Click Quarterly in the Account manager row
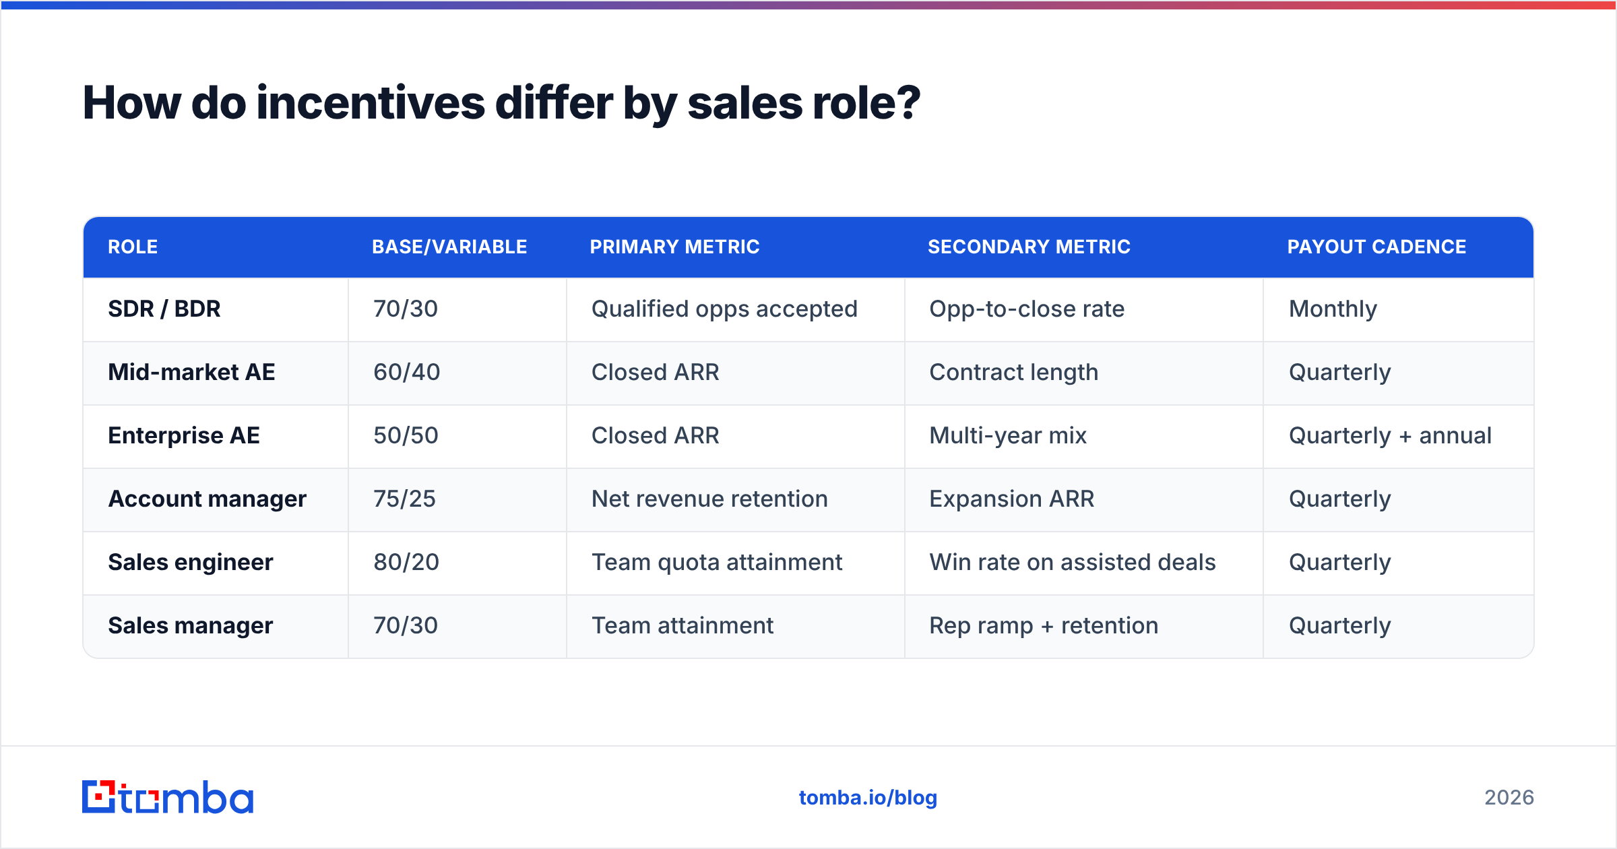The image size is (1617, 849). [1339, 499]
